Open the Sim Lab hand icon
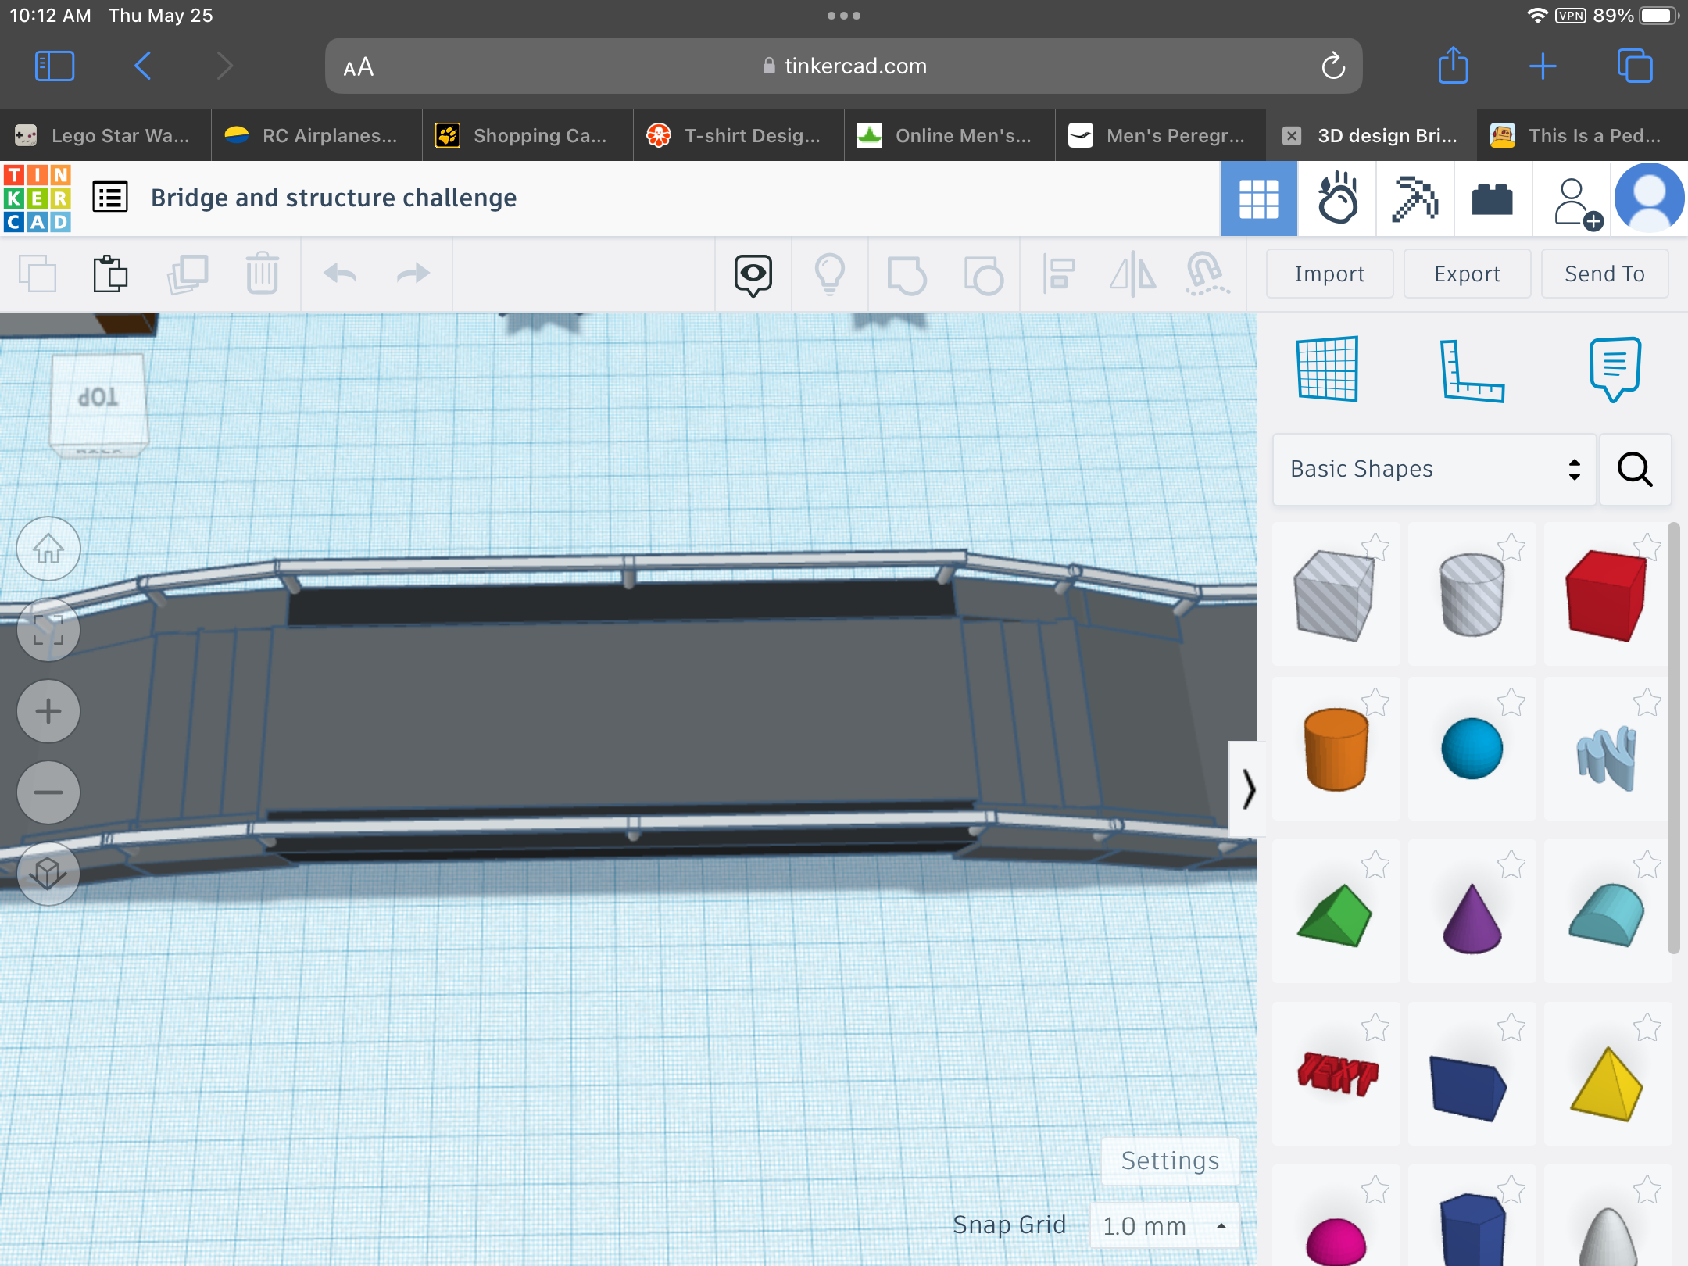1688x1266 pixels. (1337, 198)
